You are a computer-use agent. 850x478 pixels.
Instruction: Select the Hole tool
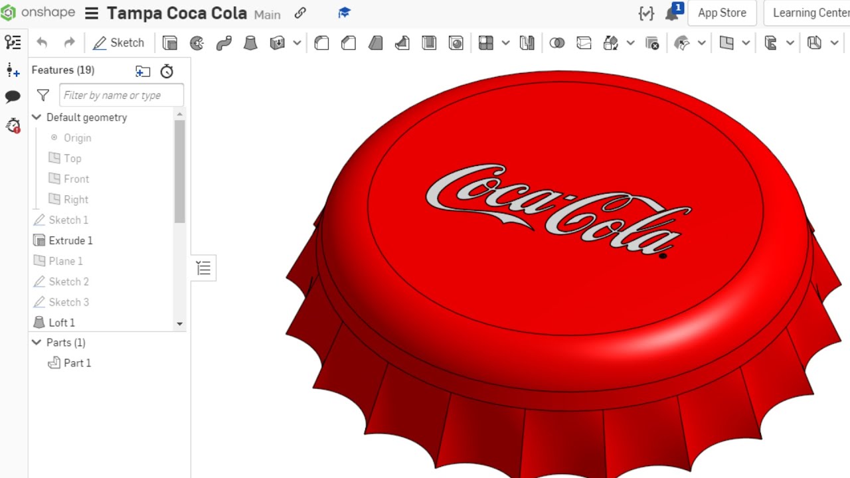(x=456, y=43)
